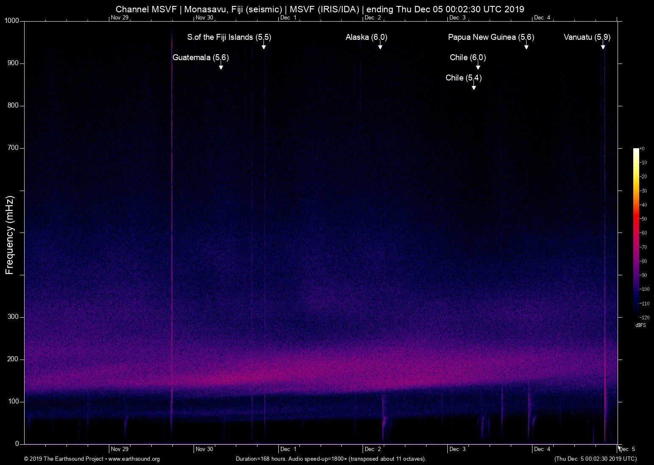Click the Chile (6.0) event label
The image size is (654, 465).
[468, 58]
